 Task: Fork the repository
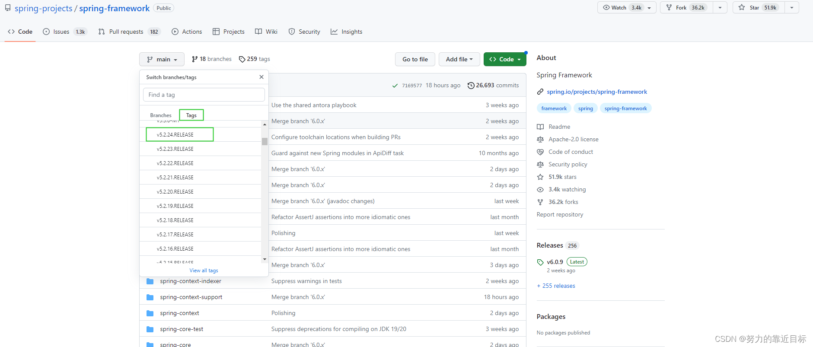(x=686, y=8)
